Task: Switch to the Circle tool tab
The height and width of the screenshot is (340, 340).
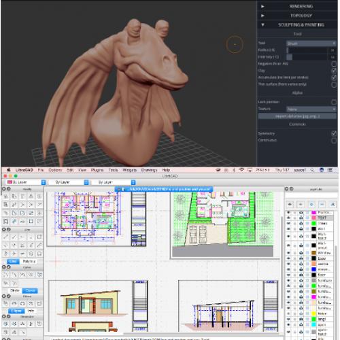Action: tap(15, 290)
